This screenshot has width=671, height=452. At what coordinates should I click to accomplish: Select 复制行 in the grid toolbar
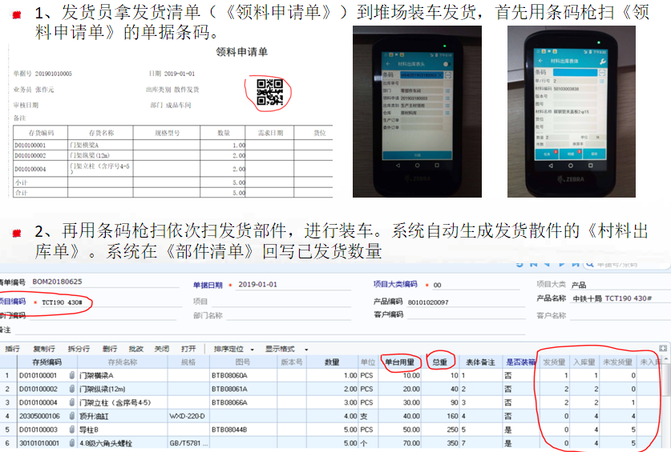[x=43, y=349]
